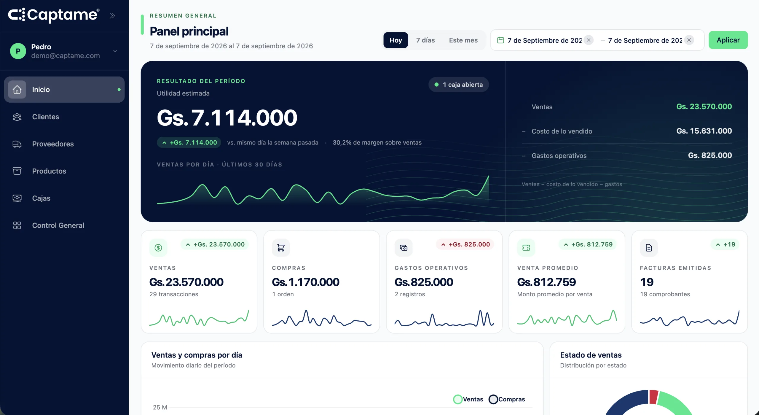Click the calendar icon in date range

500,40
